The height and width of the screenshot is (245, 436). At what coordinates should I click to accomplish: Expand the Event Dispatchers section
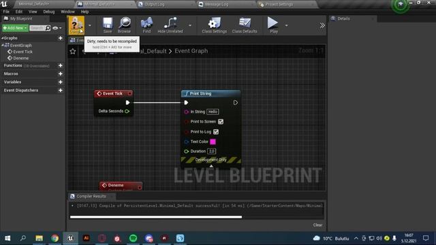click(x=21, y=91)
